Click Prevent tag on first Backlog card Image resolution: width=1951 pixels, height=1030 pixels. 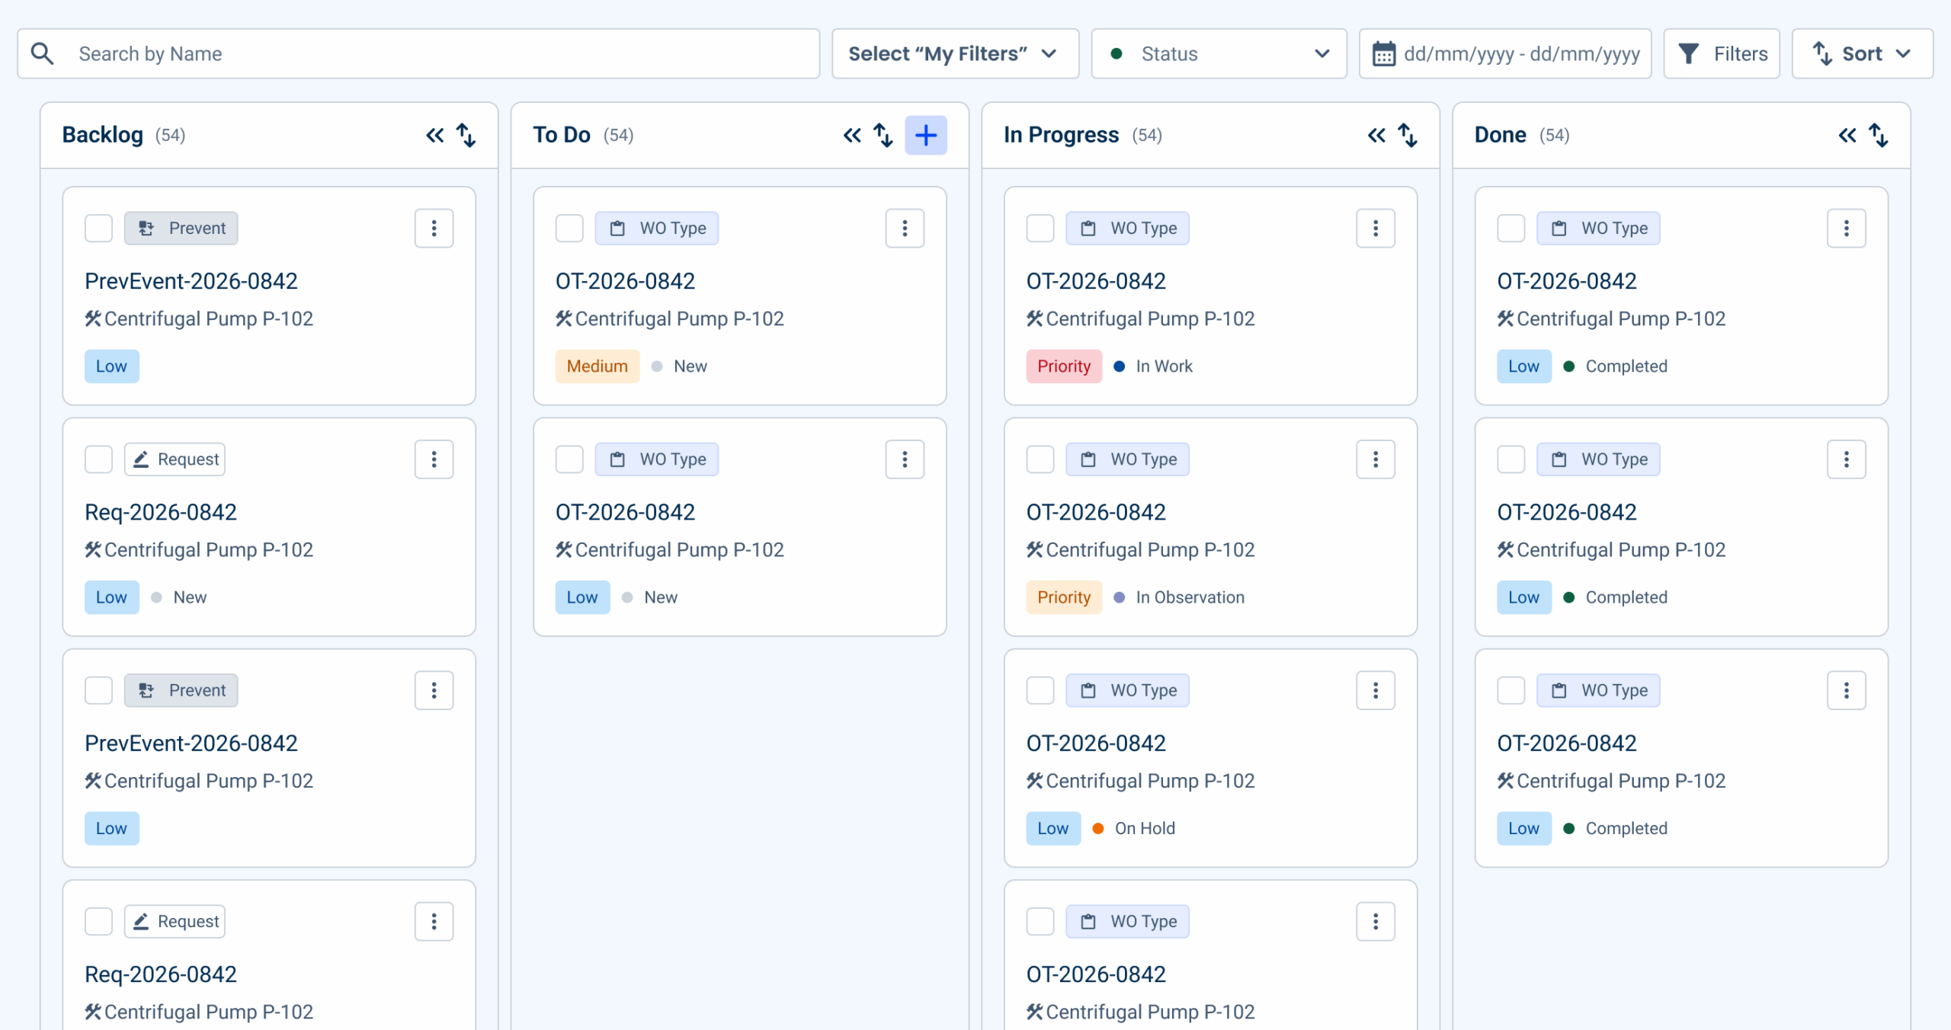[181, 229]
